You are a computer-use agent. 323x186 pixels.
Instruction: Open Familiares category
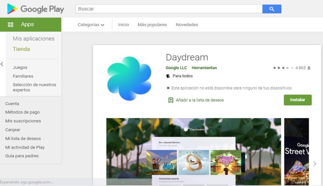pos(23,76)
